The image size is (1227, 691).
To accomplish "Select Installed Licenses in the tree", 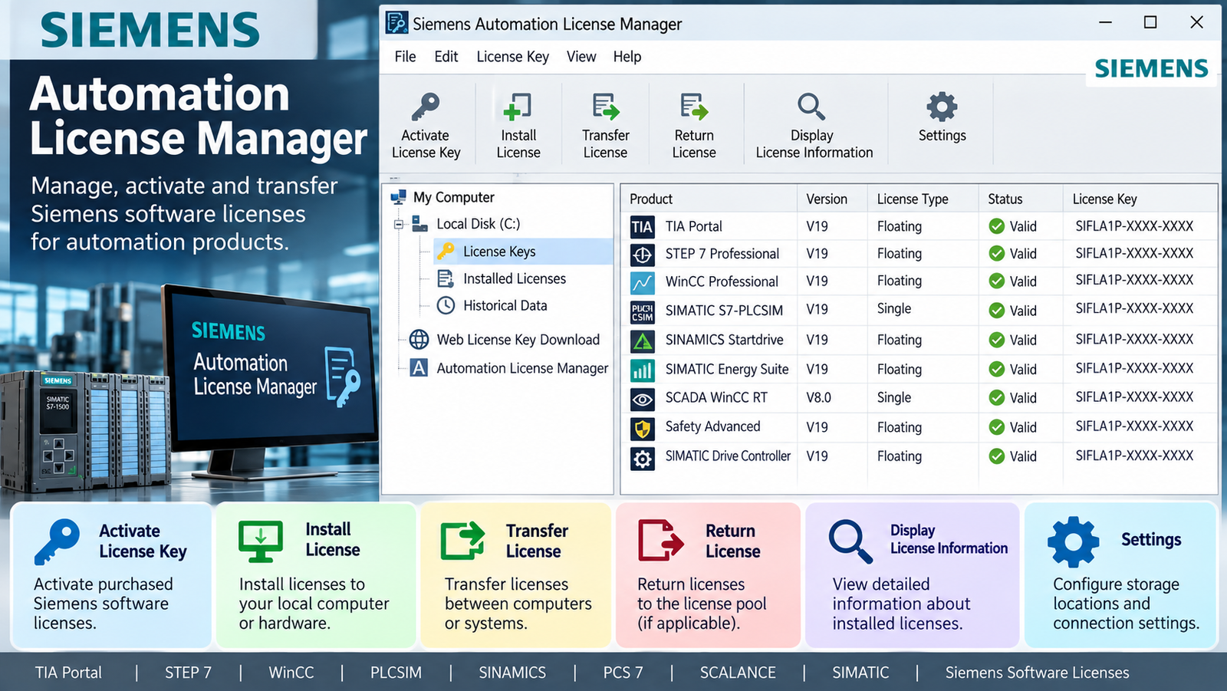I will 515,278.
